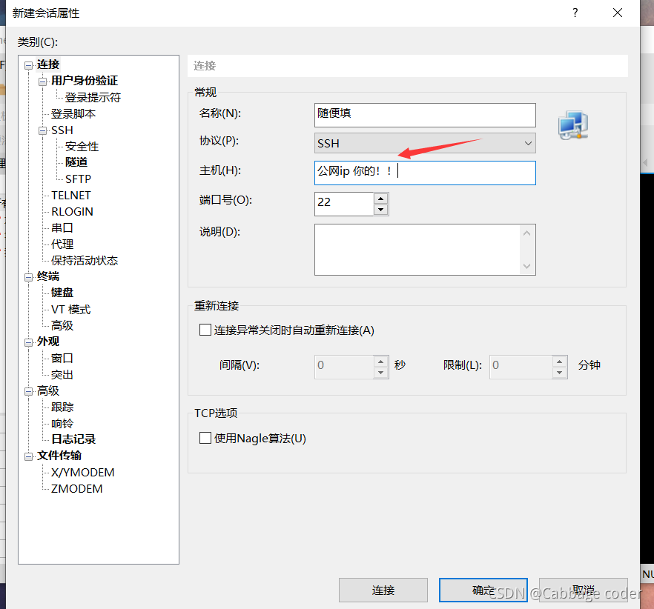Click the 端口号 number field
654x609 pixels.
pos(344,204)
